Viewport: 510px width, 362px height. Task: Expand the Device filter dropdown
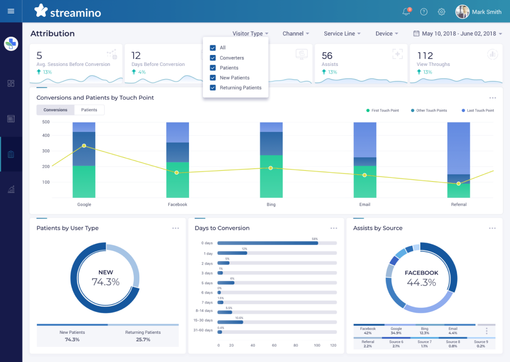[387, 34]
